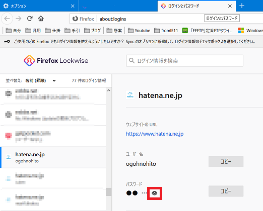This screenshot has height=211, width=263.
Task: Click the 77 件のログイン情報 count text
Action: tap(89, 81)
